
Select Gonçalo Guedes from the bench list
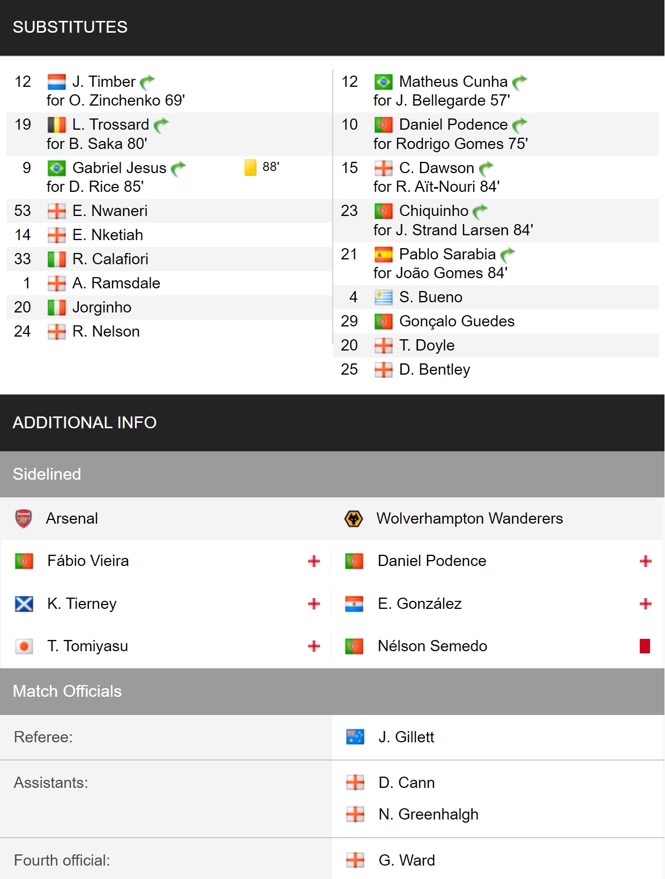457,321
